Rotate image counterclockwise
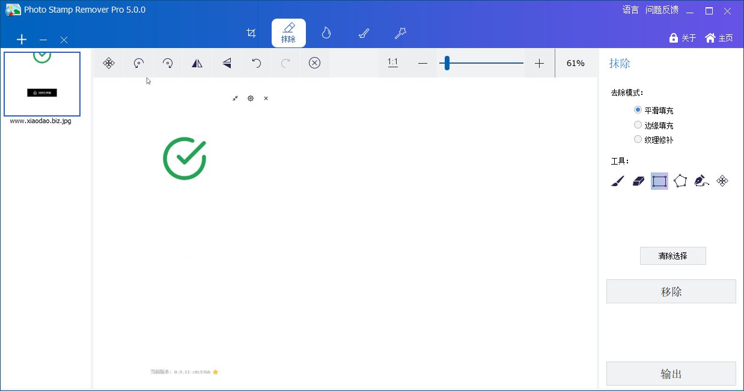The image size is (744, 391). [138, 63]
